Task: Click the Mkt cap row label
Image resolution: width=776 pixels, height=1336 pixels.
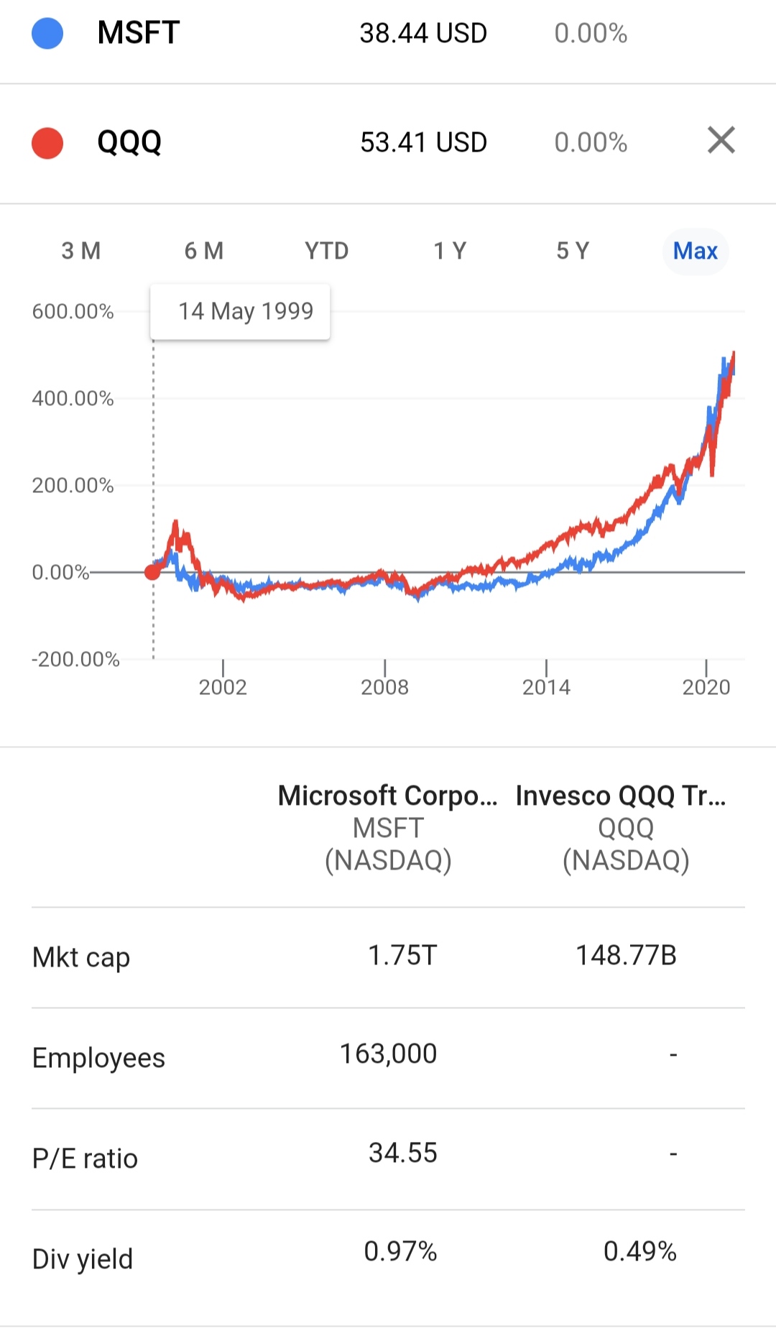Action: (81, 957)
